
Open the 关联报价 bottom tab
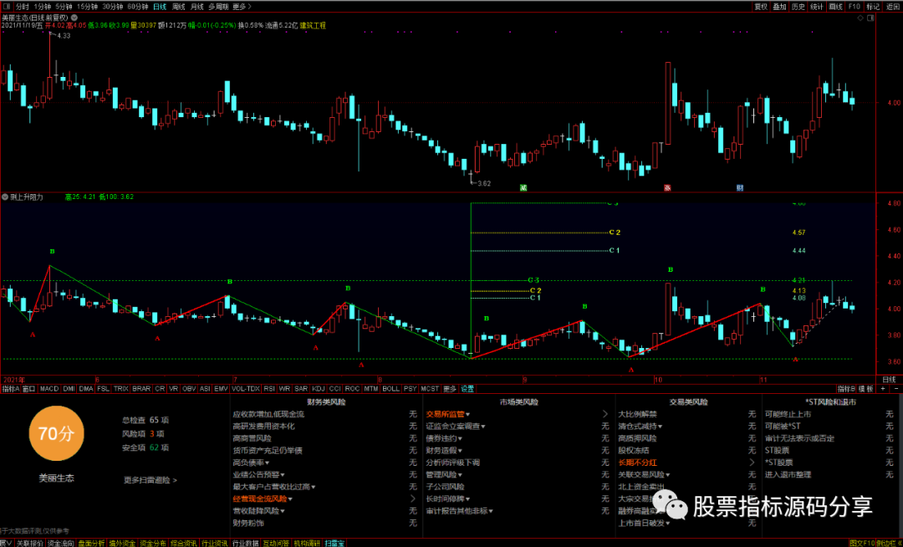coord(29,543)
